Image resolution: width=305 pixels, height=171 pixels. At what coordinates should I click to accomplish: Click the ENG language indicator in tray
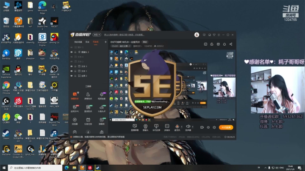(x=281, y=168)
